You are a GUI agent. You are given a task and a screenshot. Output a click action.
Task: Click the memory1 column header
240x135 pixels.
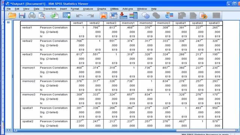pyautogui.click(x=128, y=23)
